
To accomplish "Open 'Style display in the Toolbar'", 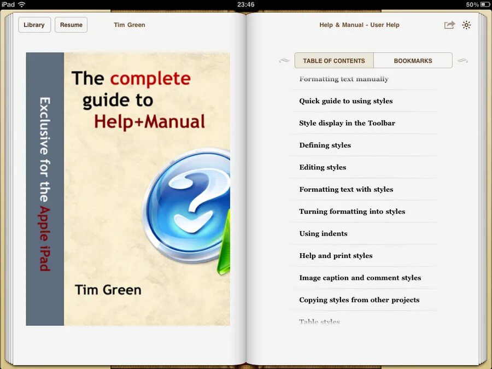I will point(364,123).
